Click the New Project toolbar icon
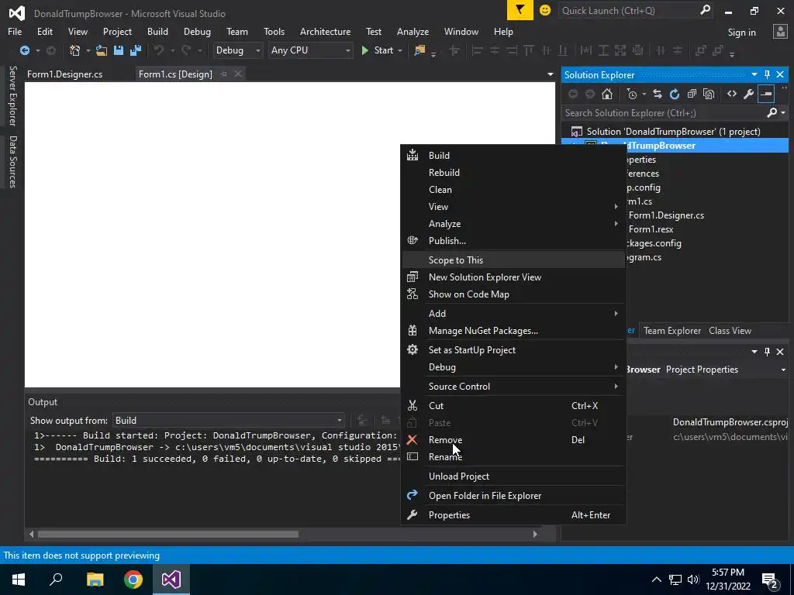The width and height of the screenshot is (794, 595). pyautogui.click(x=75, y=50)
